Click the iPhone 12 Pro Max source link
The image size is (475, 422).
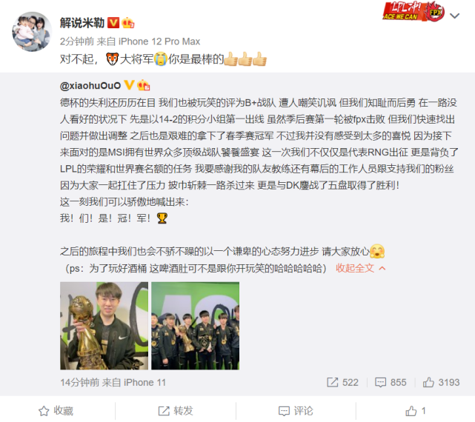click(x=159, y=41)
